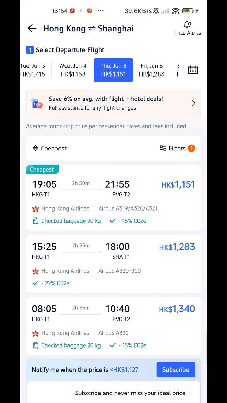Select Fri, Jun 6 date tab
The image size is (227, 403).
coord(152,70)
